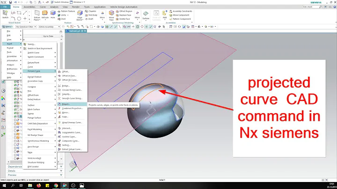The width and height of the screenshot is (337, 189).
Task: Open the Synchronous Modeling submenu
Action: coord(40,141)
